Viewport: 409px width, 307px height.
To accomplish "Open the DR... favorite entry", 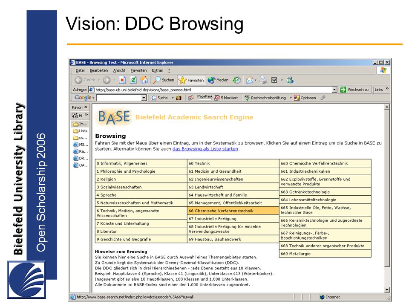I will point(81,158).
